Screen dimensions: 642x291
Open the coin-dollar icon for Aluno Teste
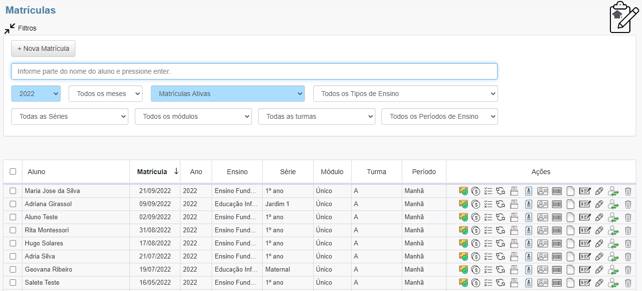(x=476, y=217)
